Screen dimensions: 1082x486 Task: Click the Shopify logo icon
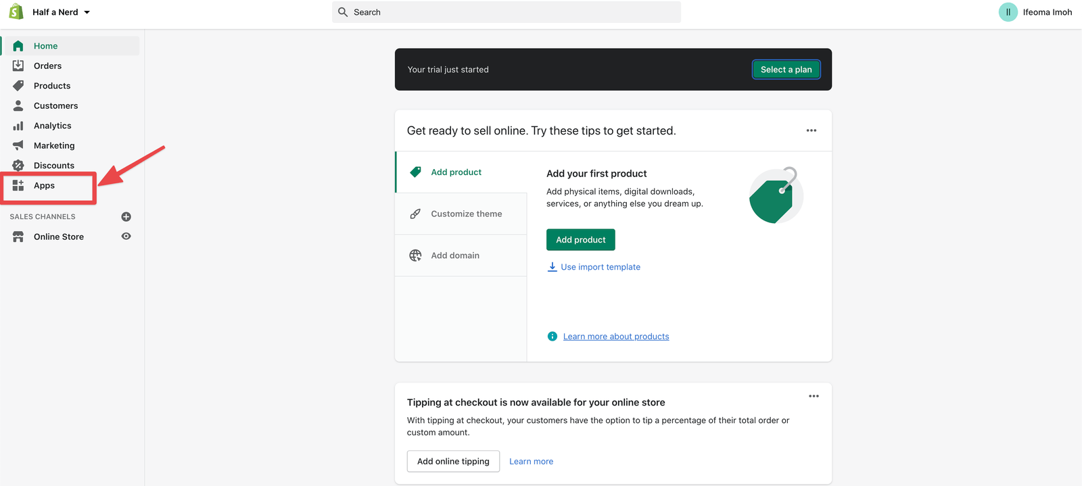pyautogui.click(x=16, y=11)
